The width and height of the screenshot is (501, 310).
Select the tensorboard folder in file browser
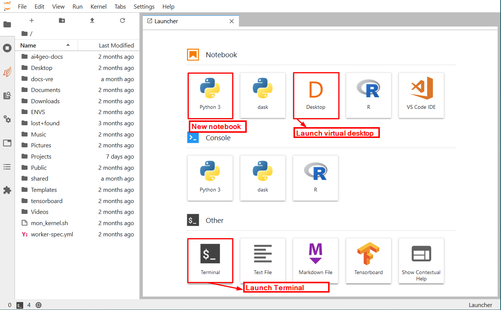77,201
